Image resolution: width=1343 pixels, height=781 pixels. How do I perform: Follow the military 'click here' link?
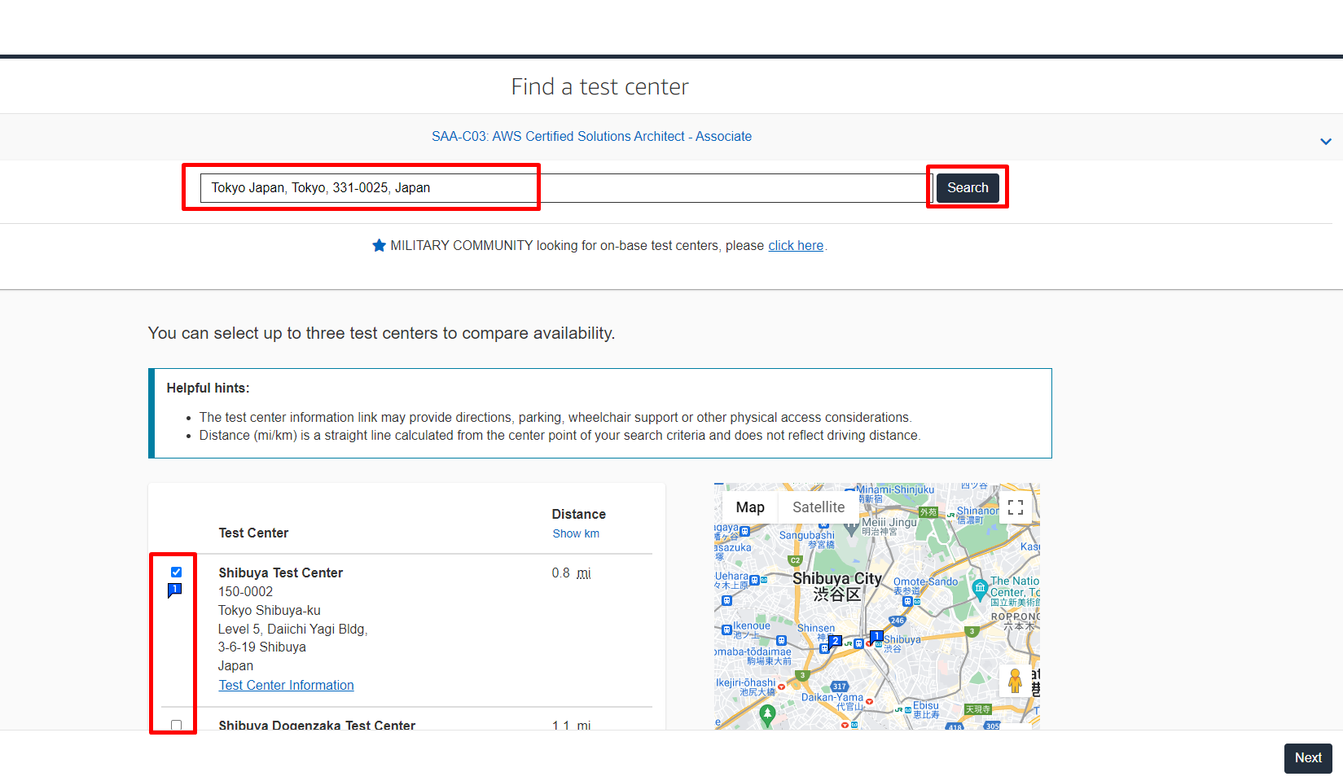[795, 246]
